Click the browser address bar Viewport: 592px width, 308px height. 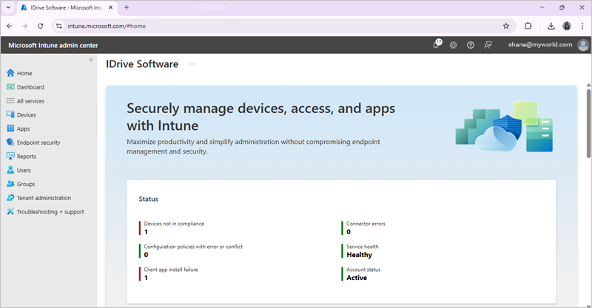(281, 25)
